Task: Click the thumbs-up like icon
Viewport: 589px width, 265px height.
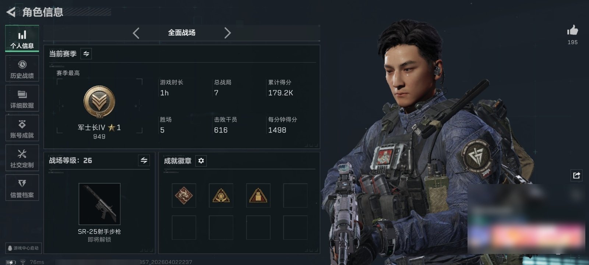Action: (572, 30)
